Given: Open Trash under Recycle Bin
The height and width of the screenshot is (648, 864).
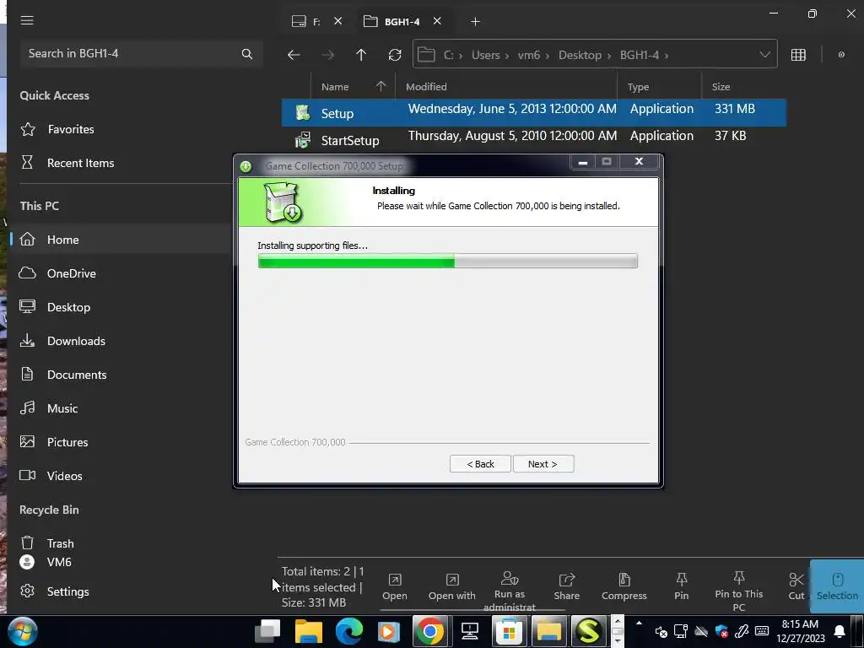Looking at the screenshot, I should point(60,543).
